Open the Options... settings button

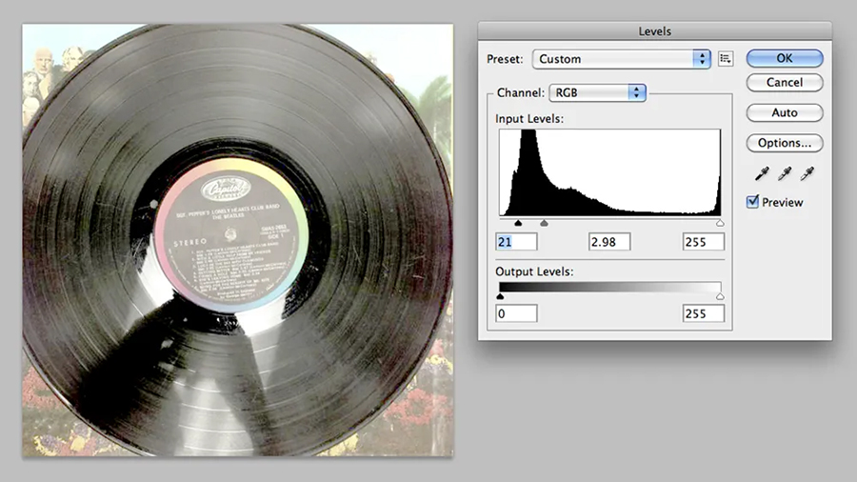(x=784, y=144)
